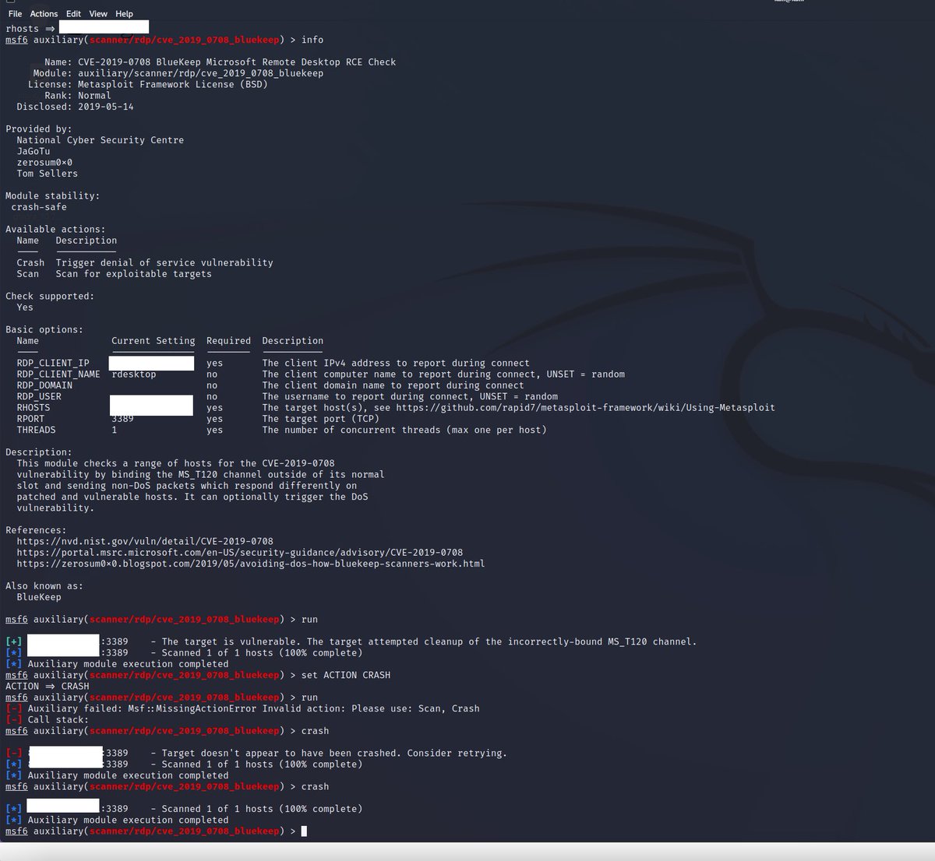The image size is (935, 861).
Task: Click the 'Provided by:' heading
Action: 39,129
